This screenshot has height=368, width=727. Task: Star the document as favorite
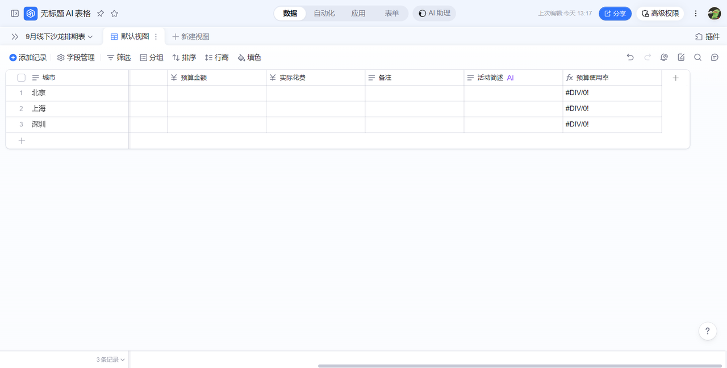coord(114,13)
